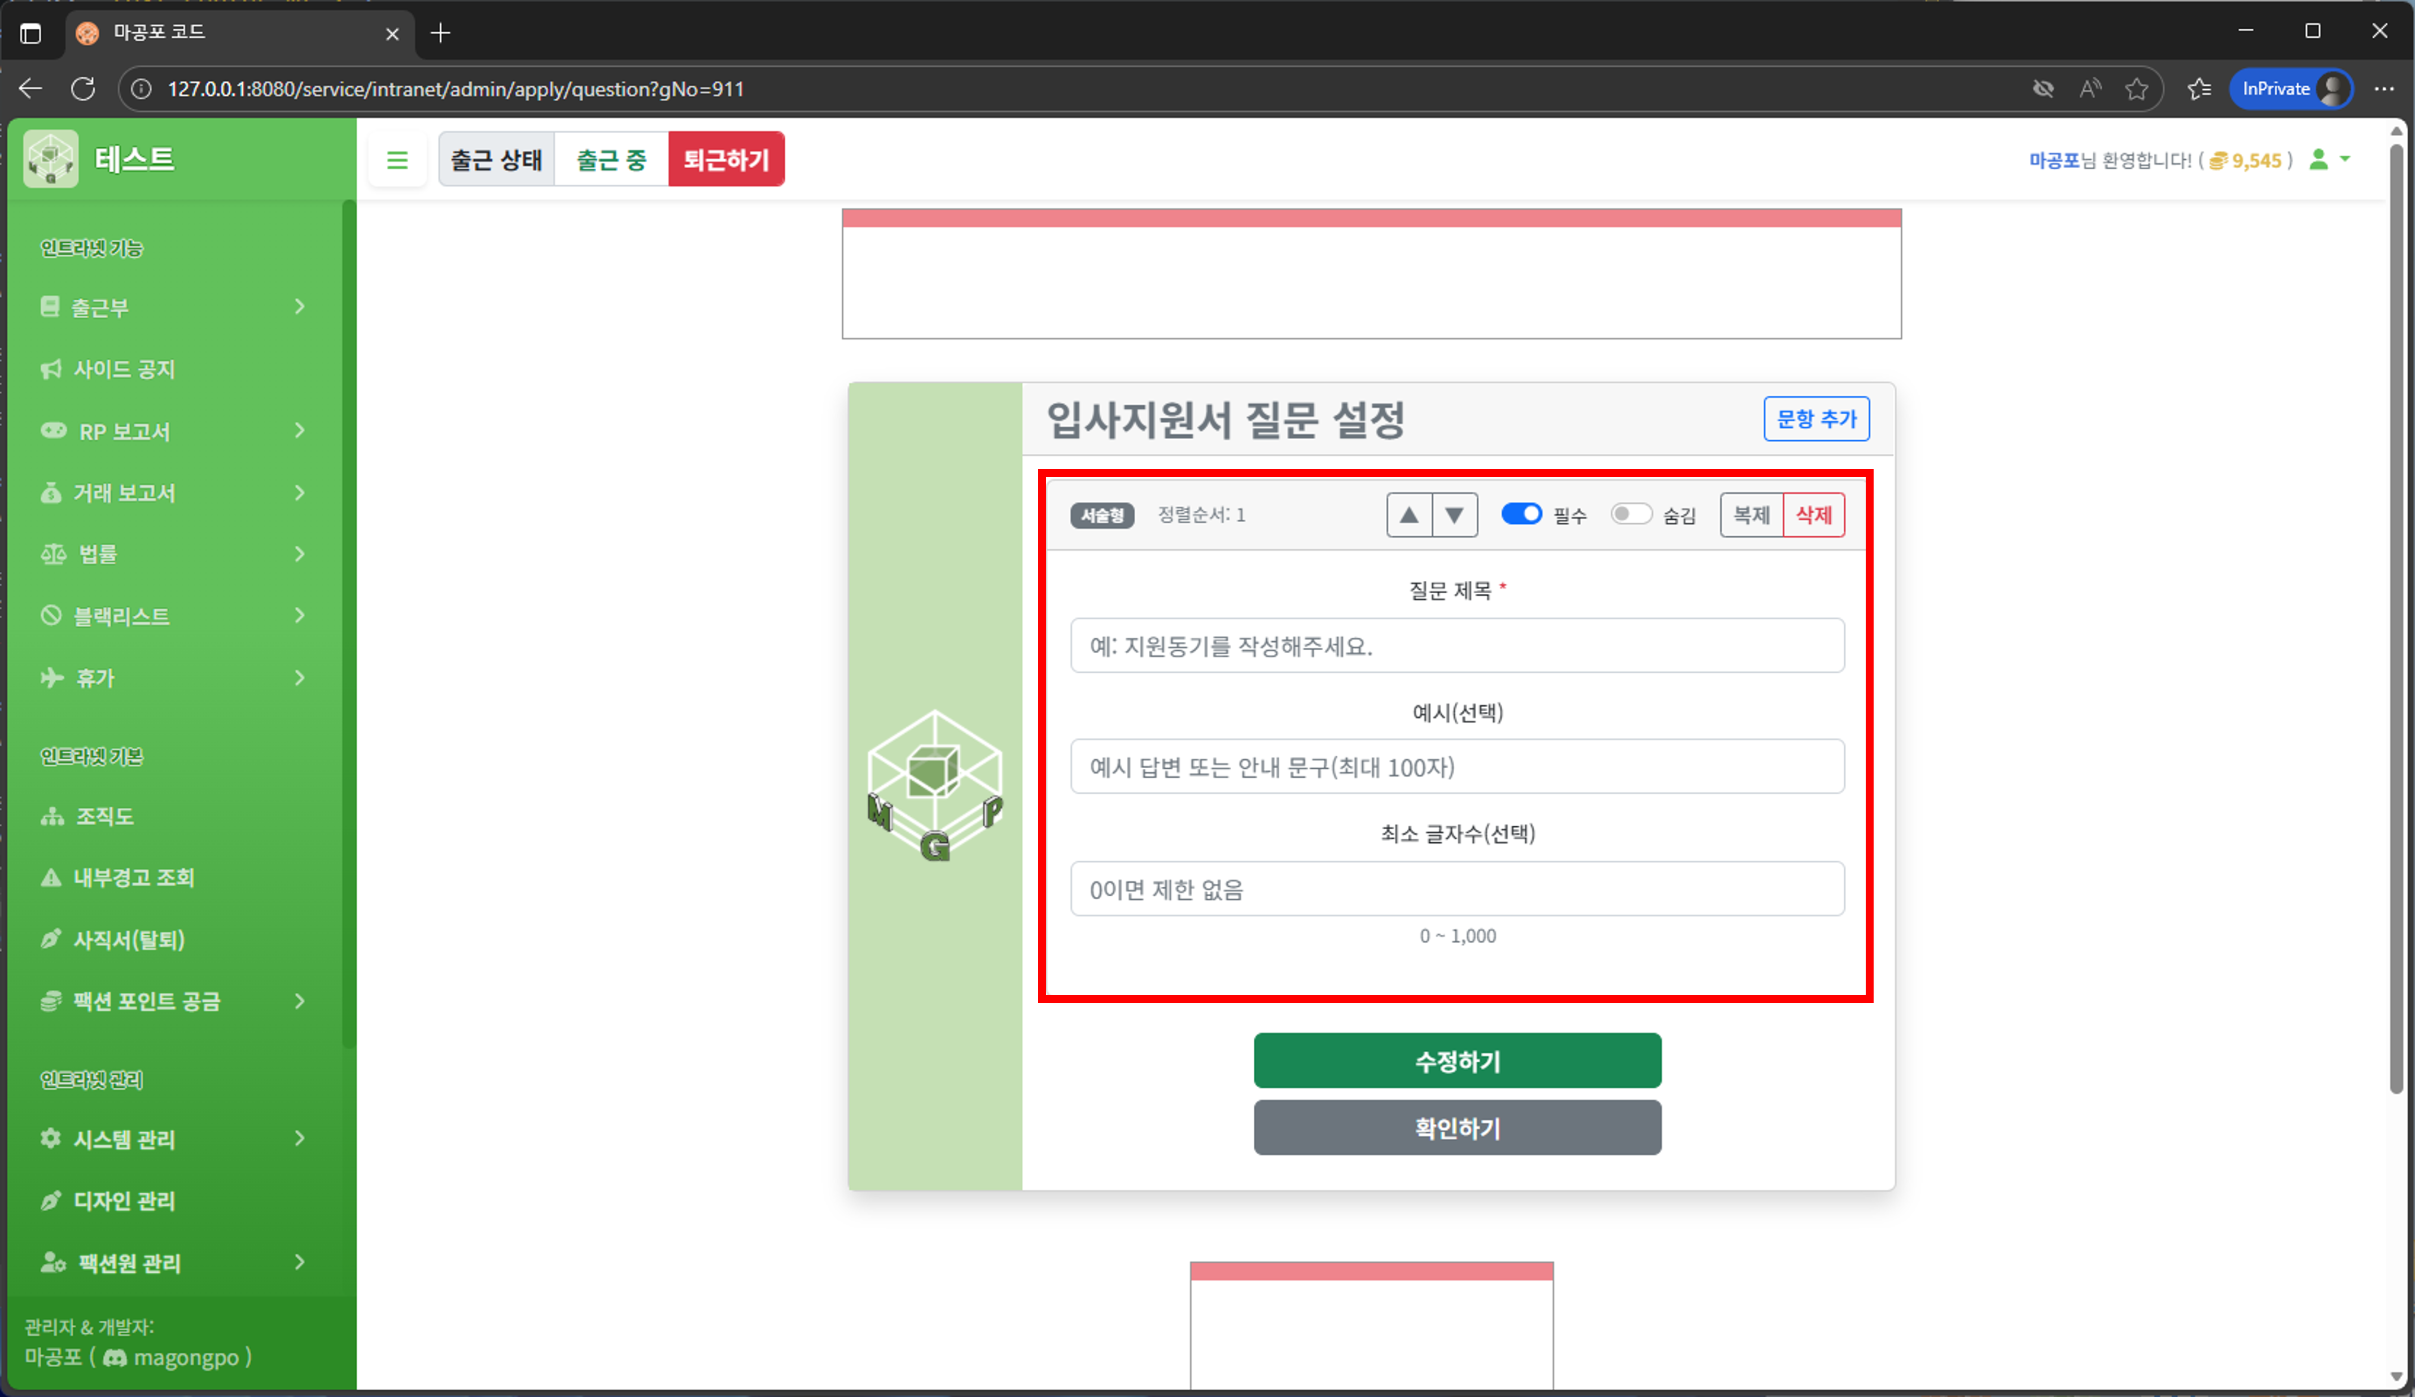The width and height of the screenshot is (2415, 1397).
Task: Click the 블랙리스트 blocked icon
Action: [x=53, y=615]
